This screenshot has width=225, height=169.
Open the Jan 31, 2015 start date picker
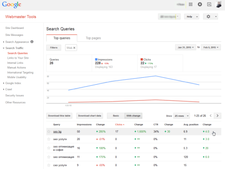point(186,47)
